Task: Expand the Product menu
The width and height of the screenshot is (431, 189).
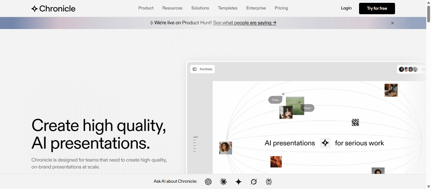Action: (146, 8)
